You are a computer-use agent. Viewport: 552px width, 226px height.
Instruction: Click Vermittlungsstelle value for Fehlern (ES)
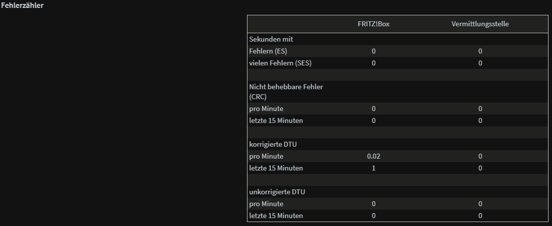(x=480, y=51)
